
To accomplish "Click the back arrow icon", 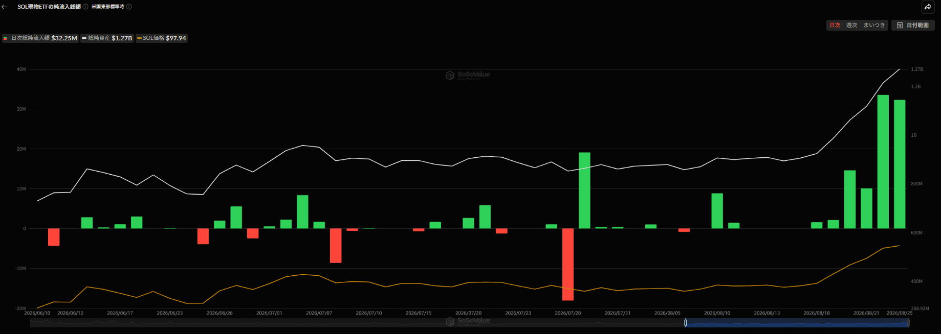I will (5, 7).
